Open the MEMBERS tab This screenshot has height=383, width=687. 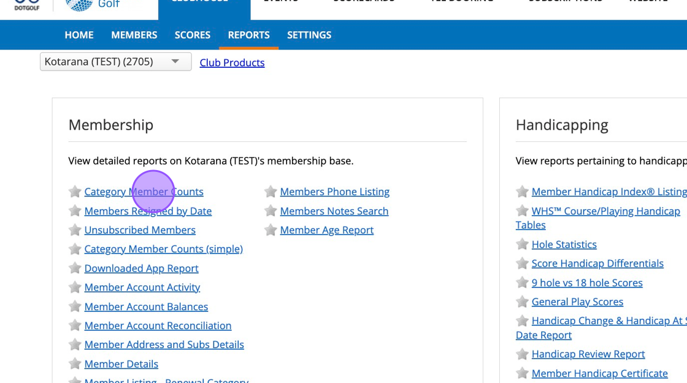click(134, 35)
